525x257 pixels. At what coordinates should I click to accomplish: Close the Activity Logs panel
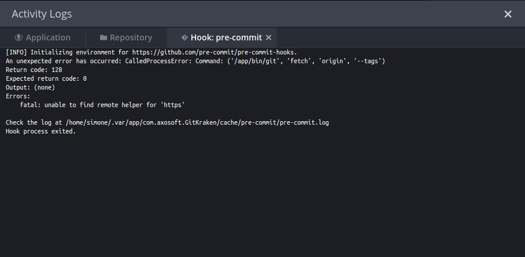(x=508, y=14)
